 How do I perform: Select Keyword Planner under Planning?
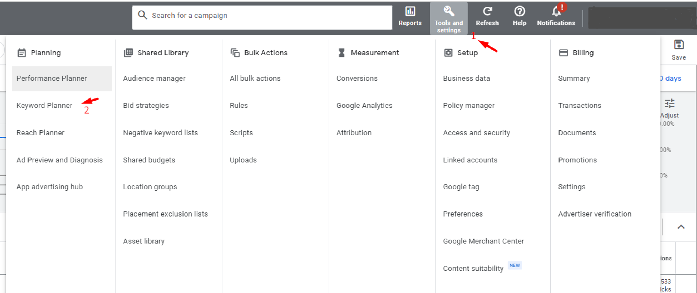coord(44,105)
